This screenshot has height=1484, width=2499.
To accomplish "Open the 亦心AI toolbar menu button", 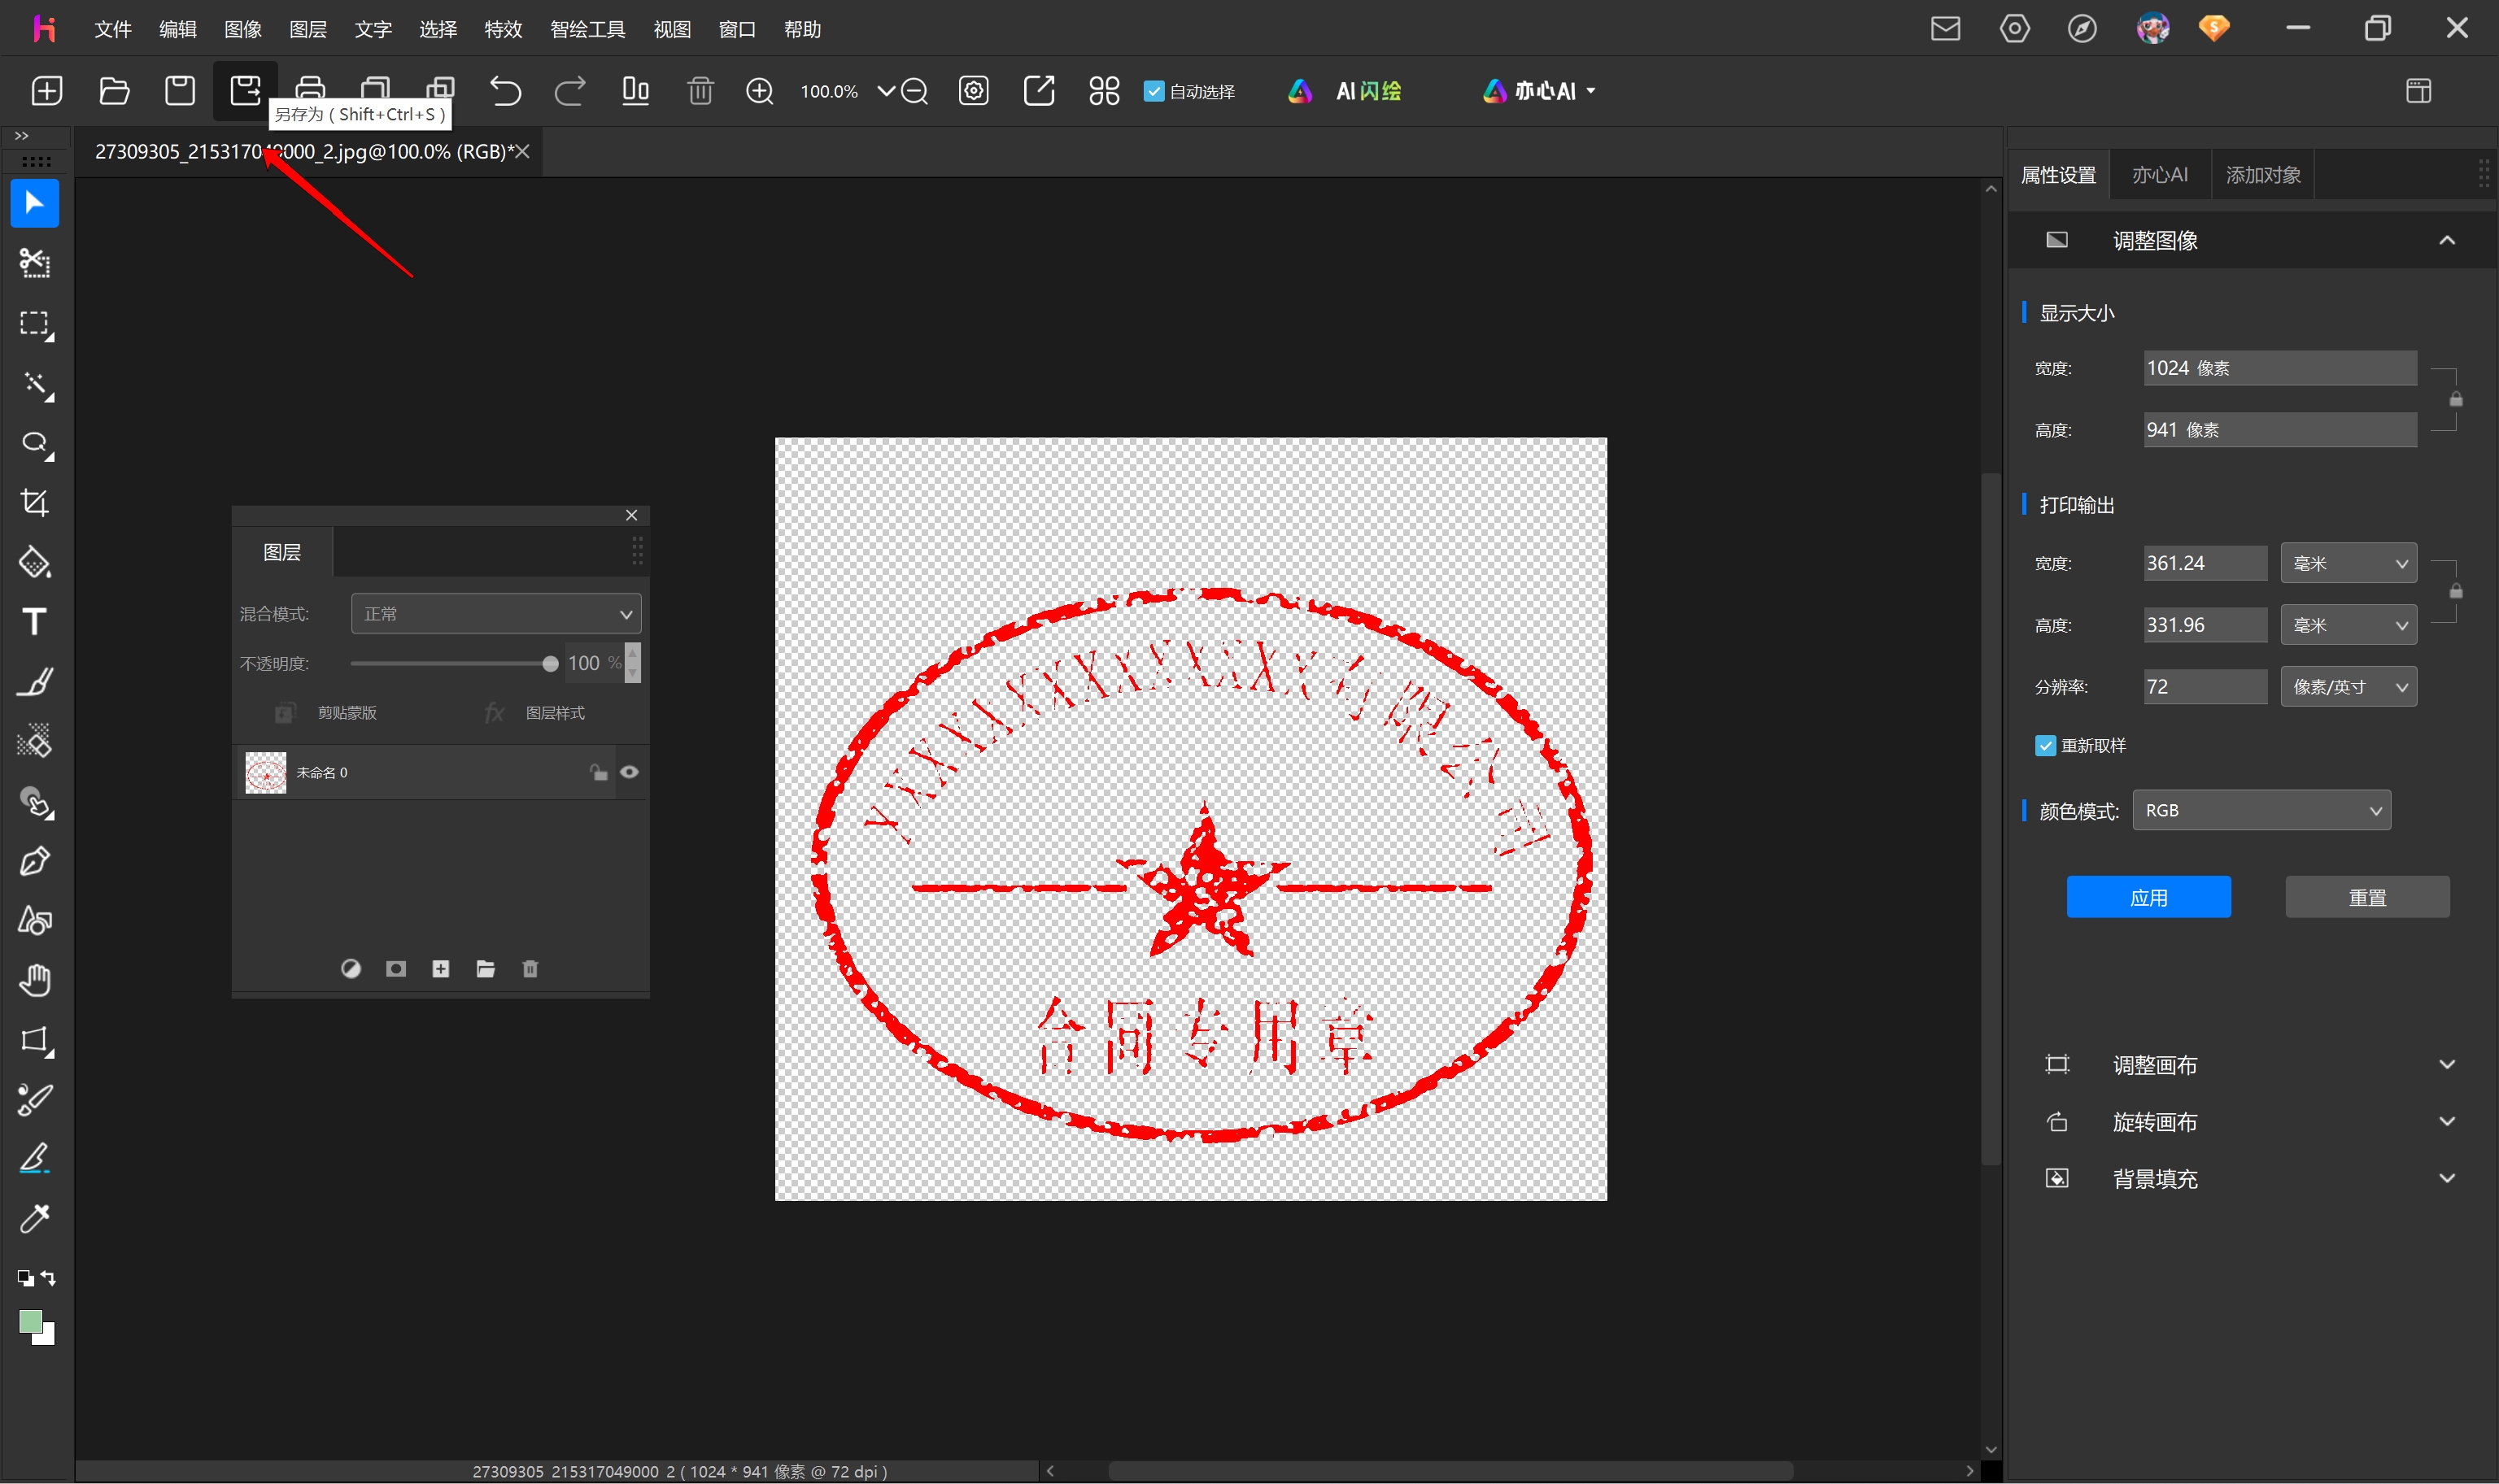I will pos(1538,91).
